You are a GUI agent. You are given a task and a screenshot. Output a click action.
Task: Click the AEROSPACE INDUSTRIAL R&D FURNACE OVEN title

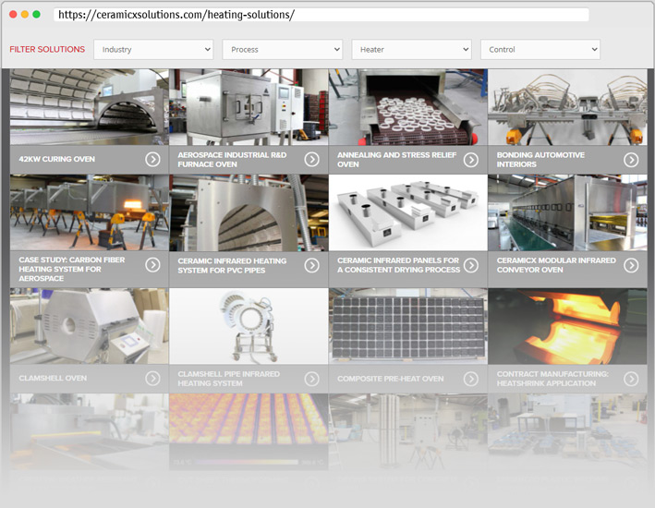[232, 160]
